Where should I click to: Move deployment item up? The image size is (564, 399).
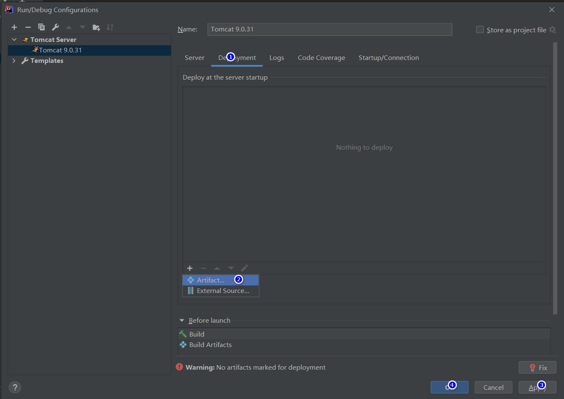(217, 268)
